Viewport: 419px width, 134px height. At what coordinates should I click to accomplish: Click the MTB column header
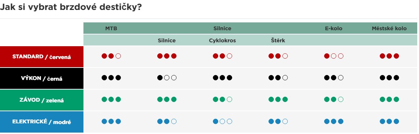coord(111,28)
